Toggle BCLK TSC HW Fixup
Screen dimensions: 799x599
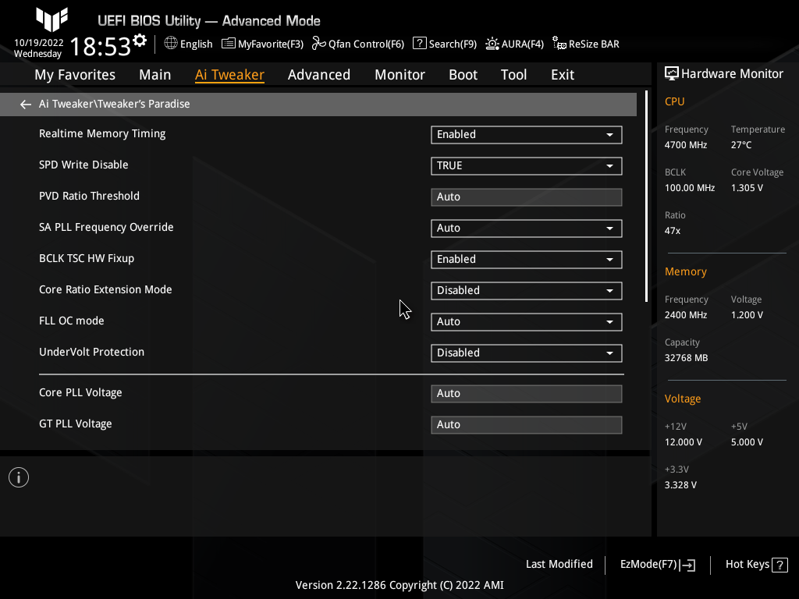coord(526,259)
